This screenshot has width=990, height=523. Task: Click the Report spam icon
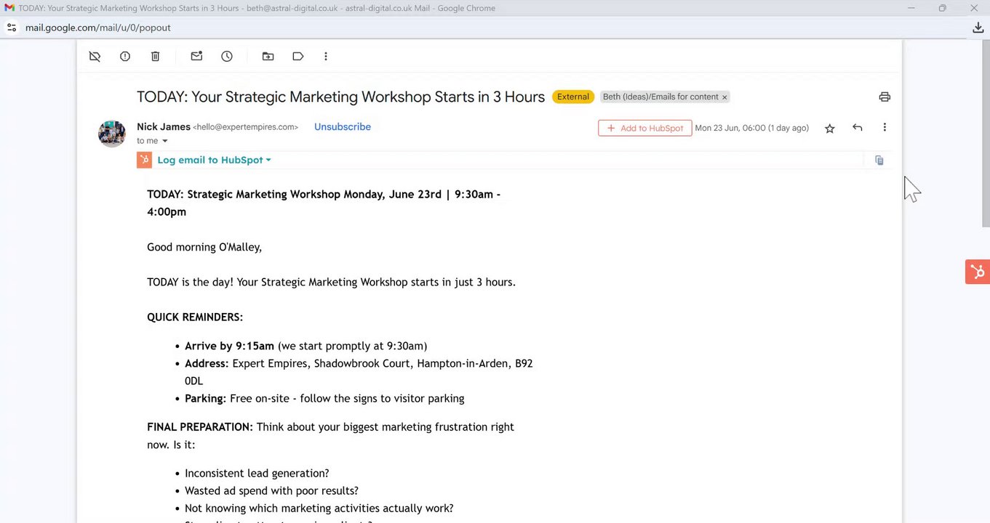pyautogui.click(x=125, y=56)
